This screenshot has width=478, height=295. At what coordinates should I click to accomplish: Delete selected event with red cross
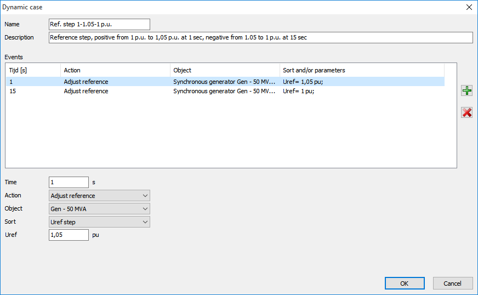coord(466,112)
